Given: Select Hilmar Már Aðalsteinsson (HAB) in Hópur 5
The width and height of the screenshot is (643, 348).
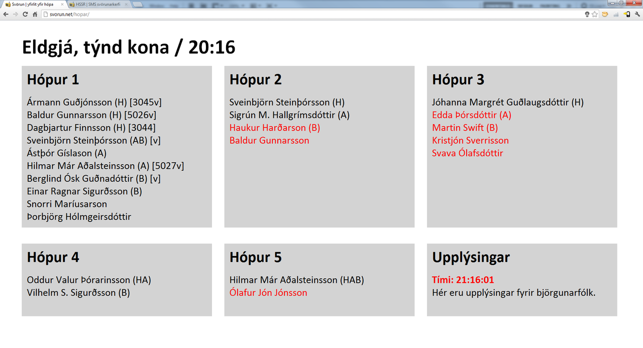Looking at the screenshot, I should click(296, 280).
